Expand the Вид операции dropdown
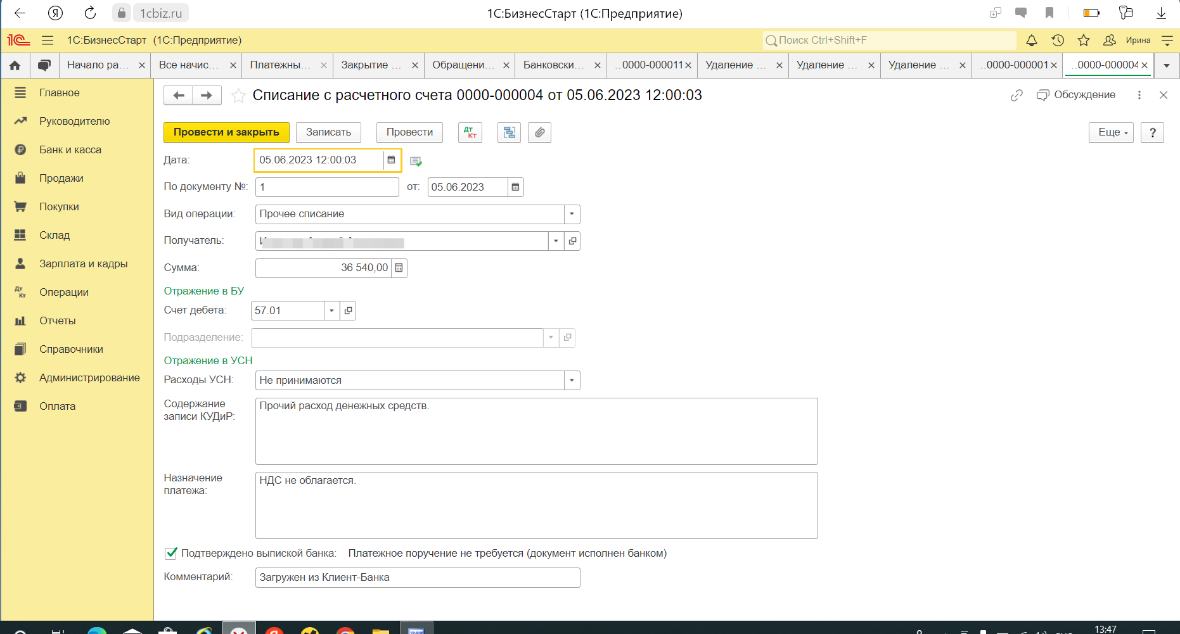Viewport: 1180px width, 634px height. pos(572,214)
